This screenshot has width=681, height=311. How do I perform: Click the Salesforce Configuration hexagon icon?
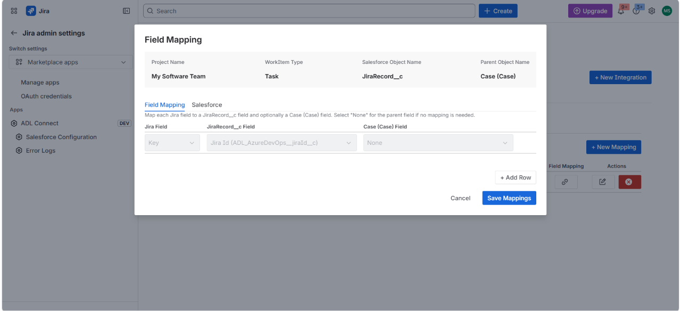[x=19, y=137]
